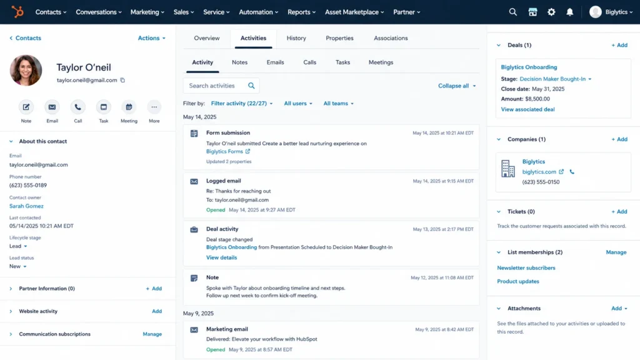Open the Collapse all dropdown
This screenshot has width=640, height=360.
click(457, 86)
